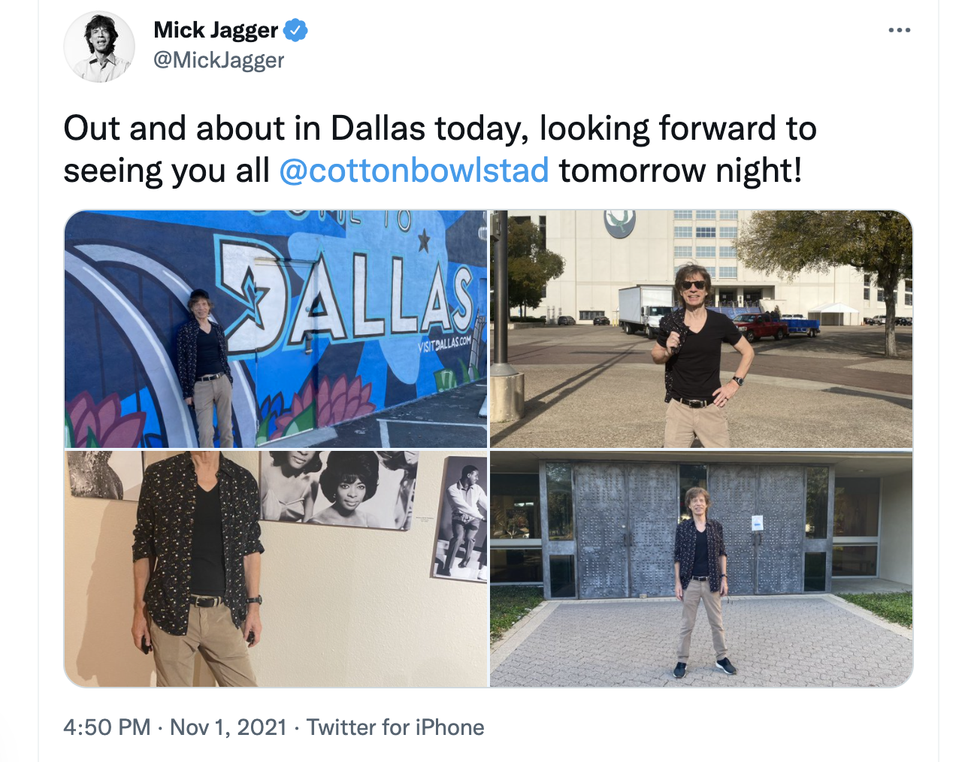Click the 4:50 PM timestamp
Screen dimensions: 968x762
tap(107, 727)
